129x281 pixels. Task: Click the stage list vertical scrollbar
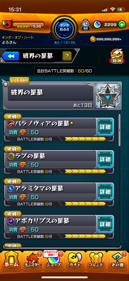coord(119,130)
